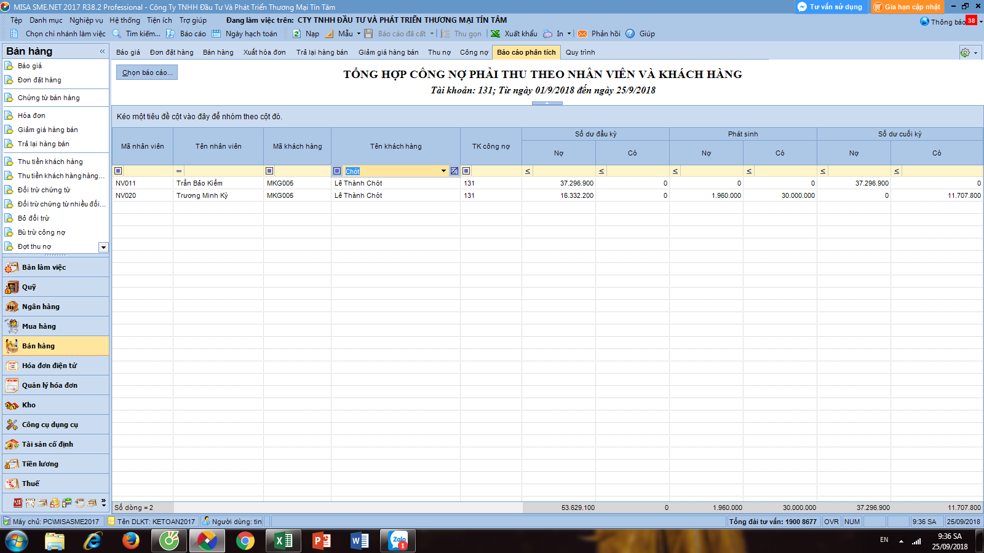Viewport: 984px width, 553px height.
Task: Collapse the report header handle
Action: click(x=547, y=103)
